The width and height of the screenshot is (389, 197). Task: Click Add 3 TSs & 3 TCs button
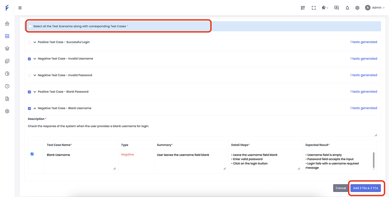[x=365, y=188]
